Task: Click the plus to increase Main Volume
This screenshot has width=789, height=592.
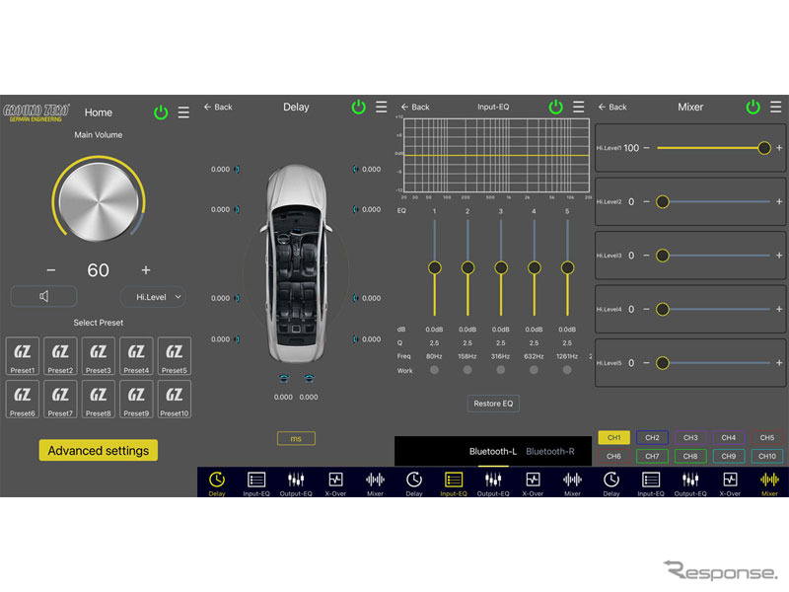Action: pos(146,270)
